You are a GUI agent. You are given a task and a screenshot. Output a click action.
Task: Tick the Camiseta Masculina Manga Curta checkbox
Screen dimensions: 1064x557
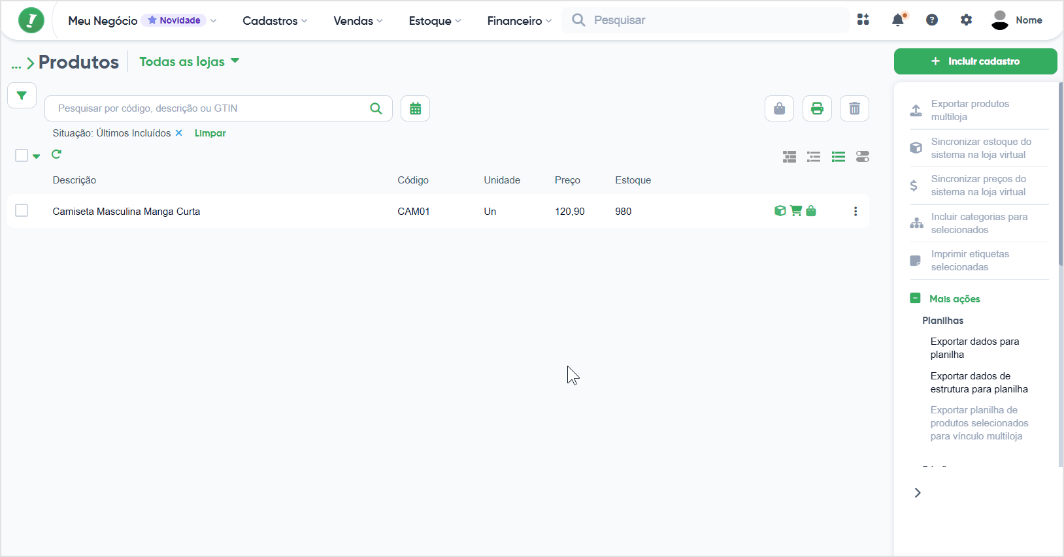22,210
